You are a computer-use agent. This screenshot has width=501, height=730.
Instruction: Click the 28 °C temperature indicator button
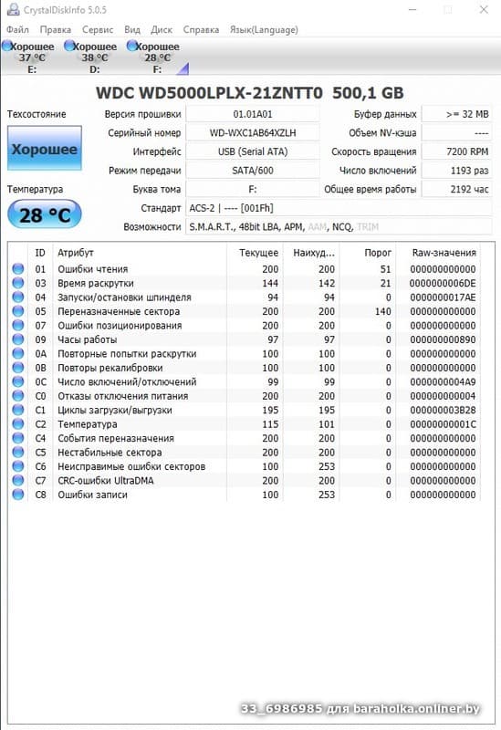[x=44, y=214]
